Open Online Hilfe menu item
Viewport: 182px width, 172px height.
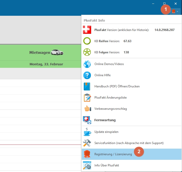(x=132, y=75)
